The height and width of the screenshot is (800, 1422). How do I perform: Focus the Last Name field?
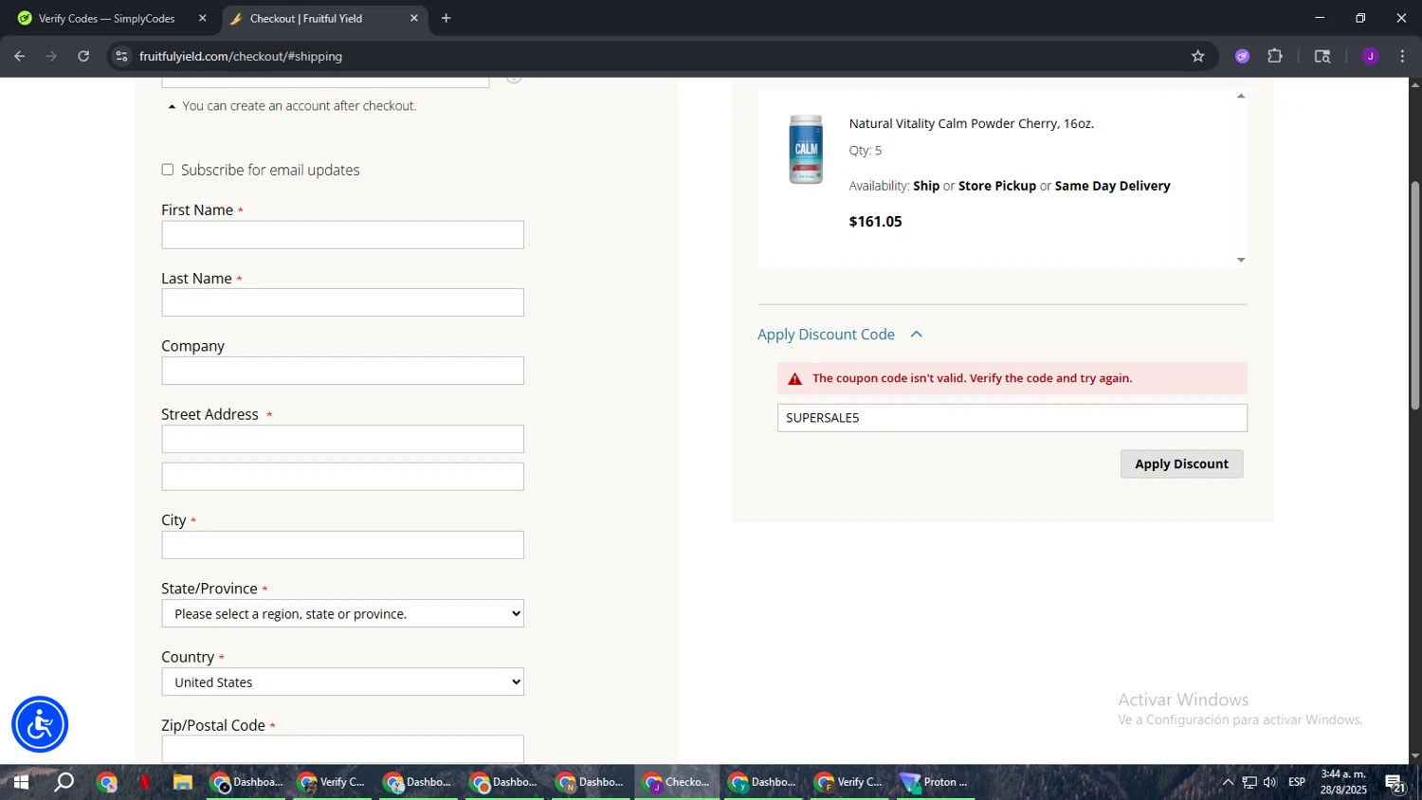[x=342, y=302]
